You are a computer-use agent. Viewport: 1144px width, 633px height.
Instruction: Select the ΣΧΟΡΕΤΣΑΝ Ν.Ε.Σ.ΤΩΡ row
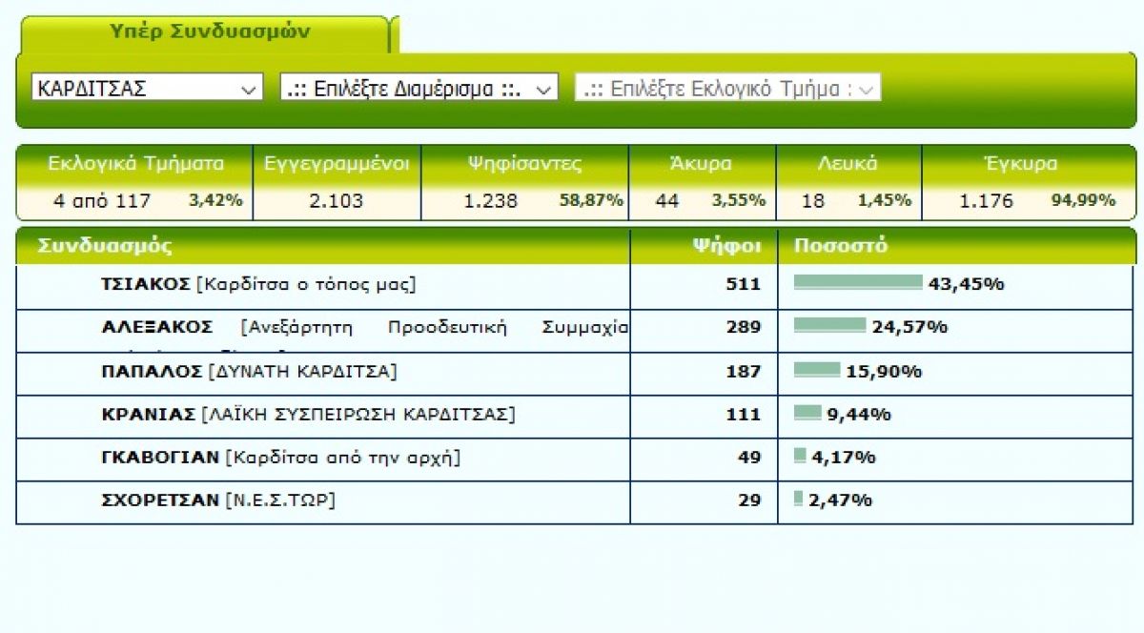(x=577, y=501)
